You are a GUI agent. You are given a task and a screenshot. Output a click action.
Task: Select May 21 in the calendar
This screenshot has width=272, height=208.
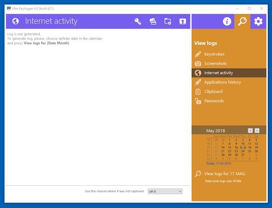[x=223, y=151]
